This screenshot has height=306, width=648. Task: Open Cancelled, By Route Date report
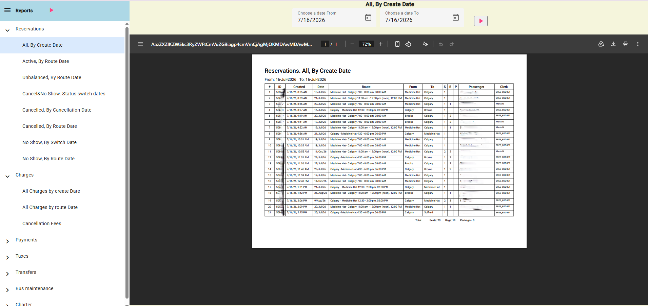click(x=62, y=126)
